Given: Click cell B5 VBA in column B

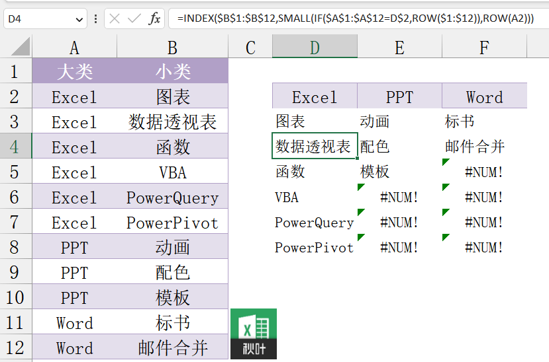Looking at the screenshot, I should 172,171.
